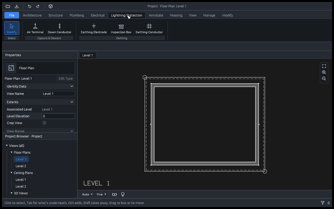The height and width of the screenshot is (209, 334).
Task: Select Level 1 under Ceiling Plans
Action: 21,179
